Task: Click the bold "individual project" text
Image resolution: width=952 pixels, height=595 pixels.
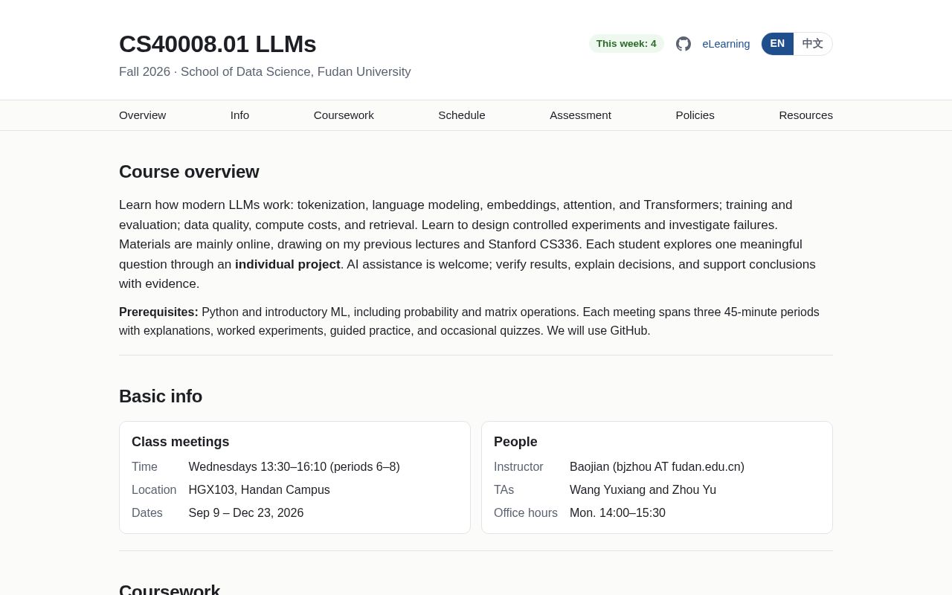Action: click(288, 264)
